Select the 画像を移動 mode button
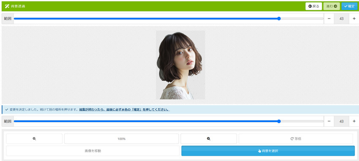The image size is (359, 161). [93, 151]
